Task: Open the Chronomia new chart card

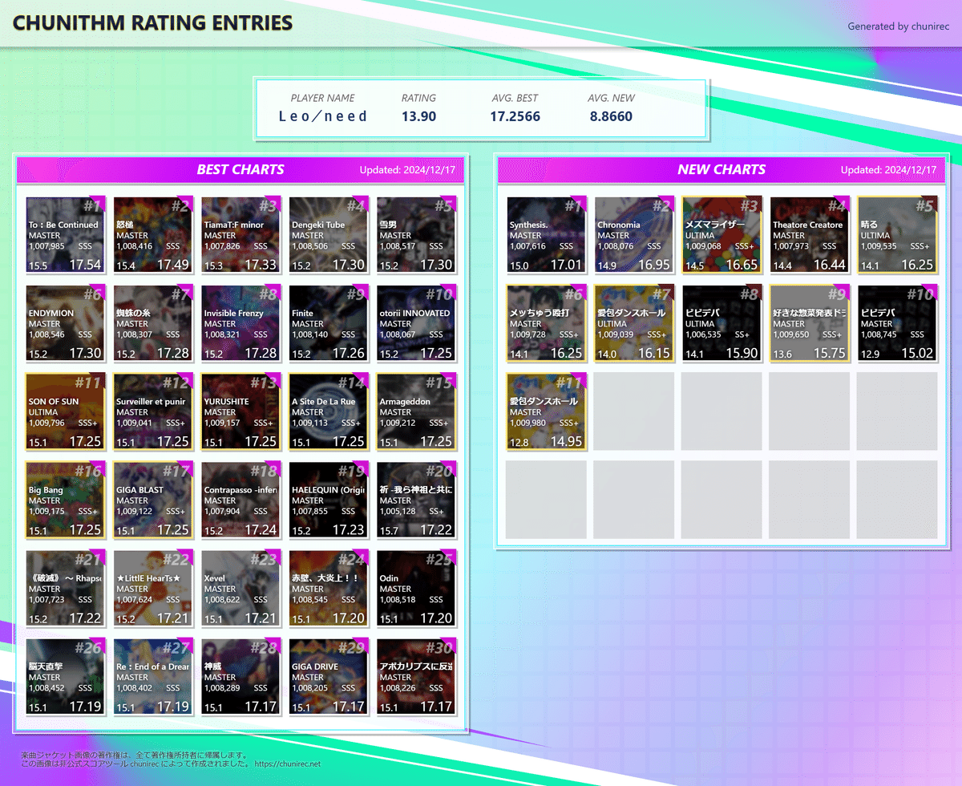Action: [634, 235]
